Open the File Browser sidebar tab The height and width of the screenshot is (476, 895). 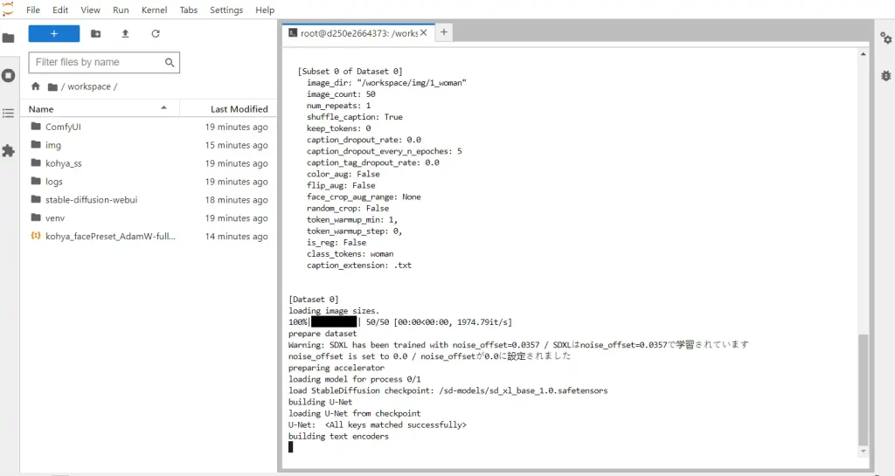pyautogui.click(x=9, y=38)
